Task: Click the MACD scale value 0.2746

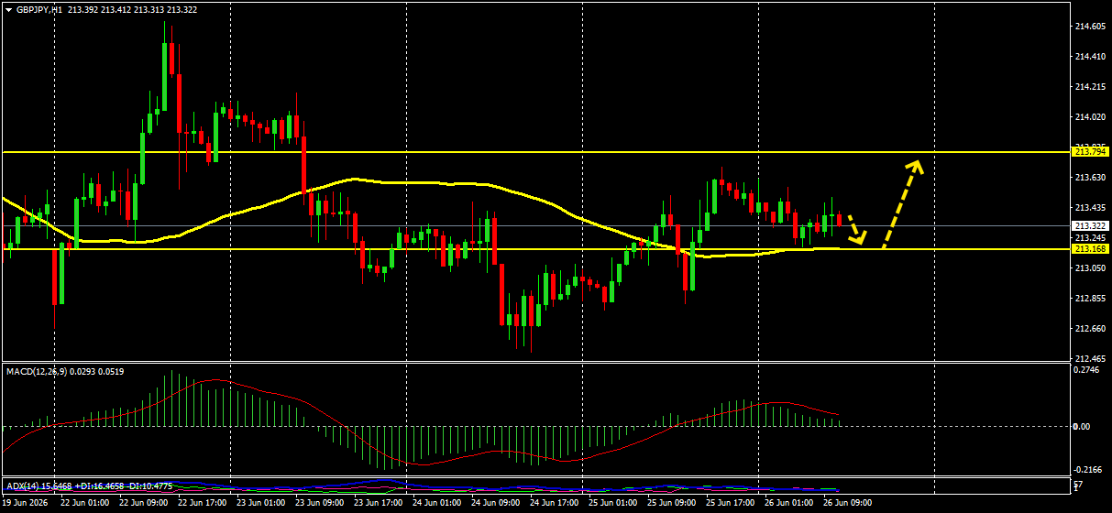Action: click(1087, 370)
